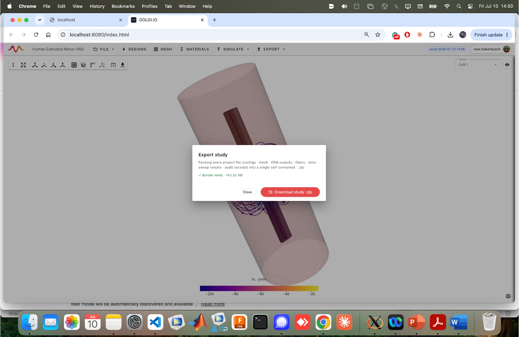This screenshot has width=519, height=337.
Task: Expand the EXPORT menu
Action: tap(271, 49)
